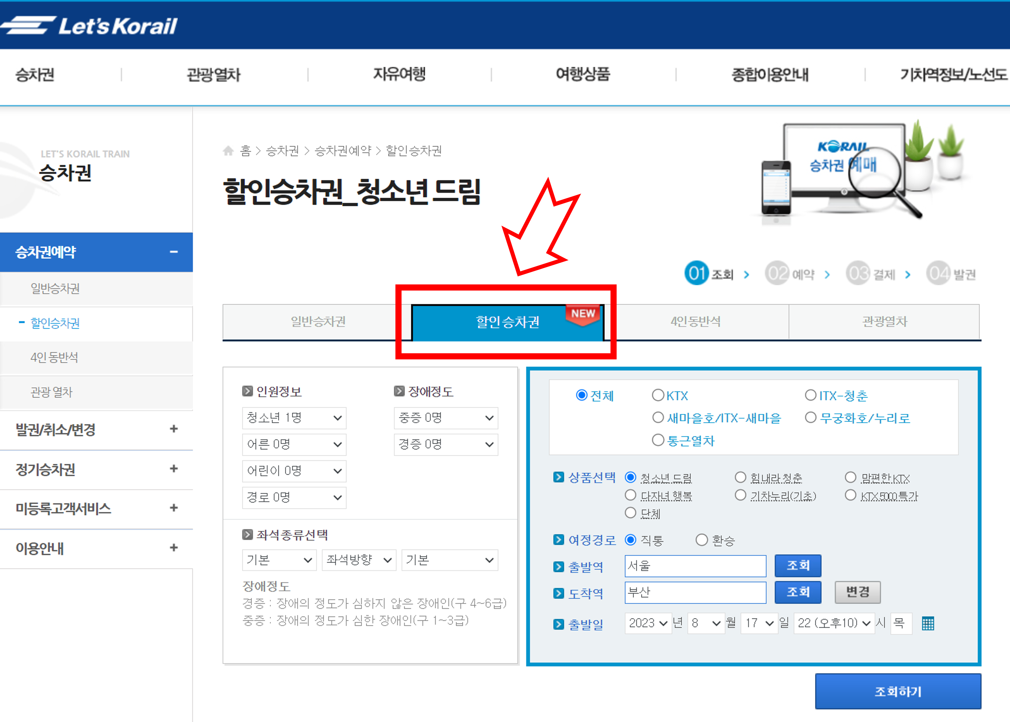This screenshot has height=722, width=1010.
Task: Select the 환승 transfer route option
Action: (x=701, y=540)
